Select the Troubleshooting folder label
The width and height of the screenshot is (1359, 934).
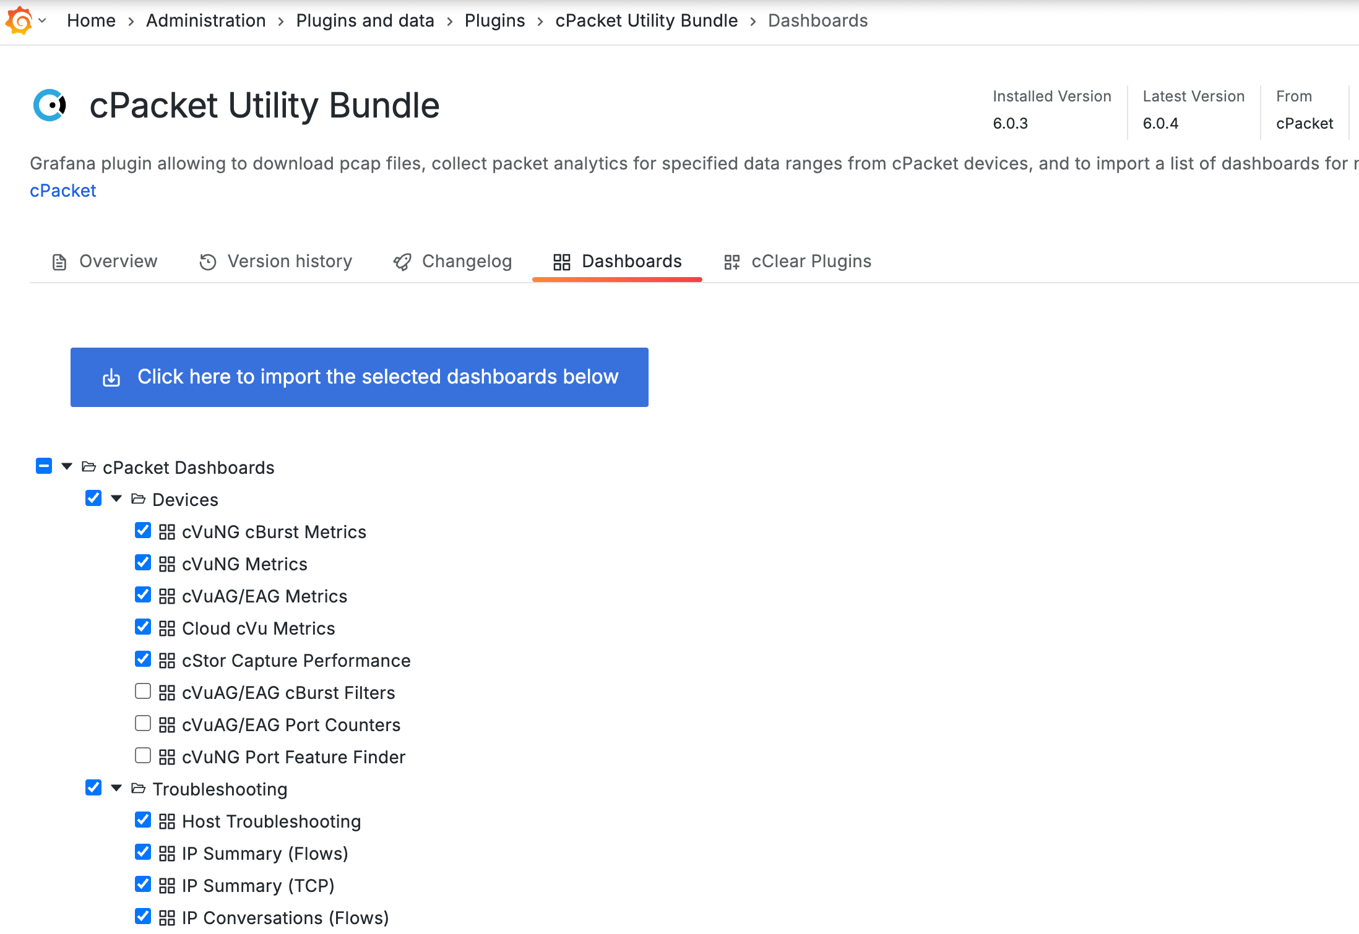click(x=220, y=789)
